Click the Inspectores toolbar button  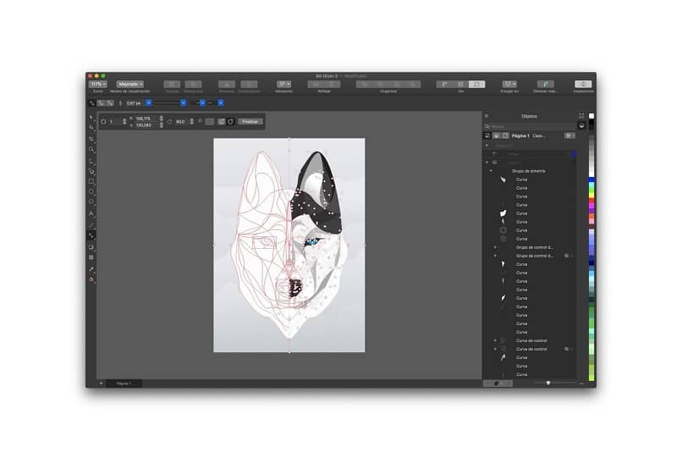coord(583,85)
